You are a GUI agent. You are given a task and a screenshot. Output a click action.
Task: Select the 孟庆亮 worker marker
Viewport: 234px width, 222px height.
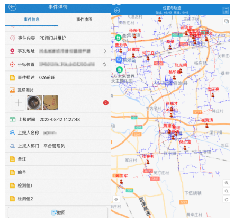click(x=213, y=95)
